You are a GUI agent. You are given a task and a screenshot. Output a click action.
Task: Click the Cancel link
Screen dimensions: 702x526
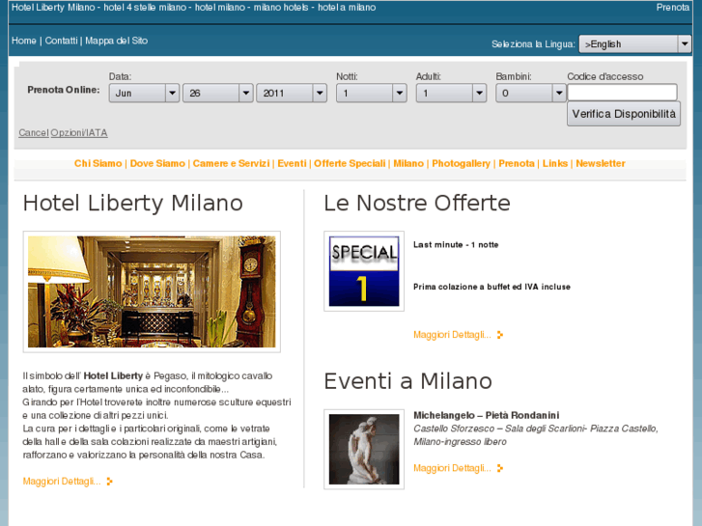tap(33, 133)
